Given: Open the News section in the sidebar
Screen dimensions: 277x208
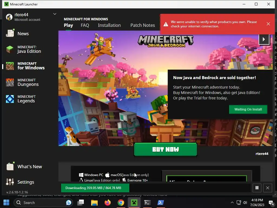Looking at the screenshot, I should click(17, 34).
